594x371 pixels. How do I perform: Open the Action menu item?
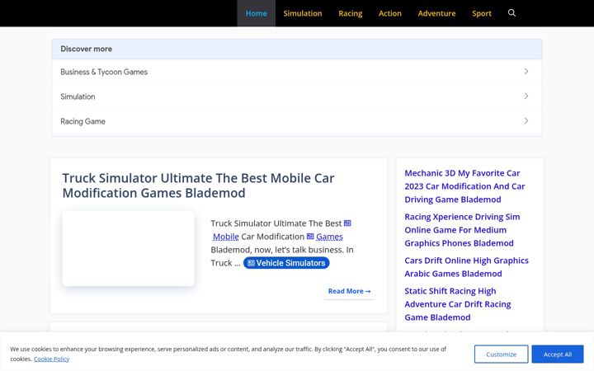389,13
